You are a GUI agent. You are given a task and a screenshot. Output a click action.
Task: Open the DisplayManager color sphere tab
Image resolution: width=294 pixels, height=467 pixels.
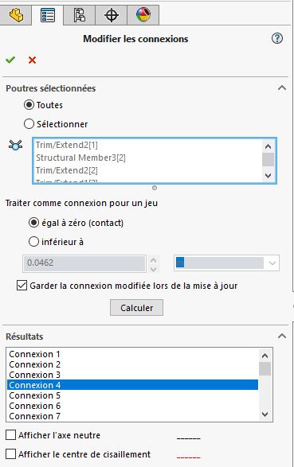click(x=143, y=15)
